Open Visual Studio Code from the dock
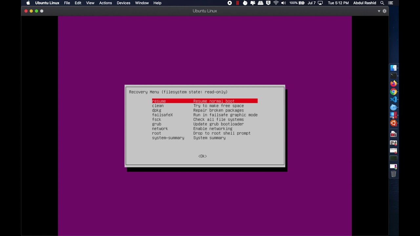This screenshot has width=420, height=236. (x=393, y=100)
